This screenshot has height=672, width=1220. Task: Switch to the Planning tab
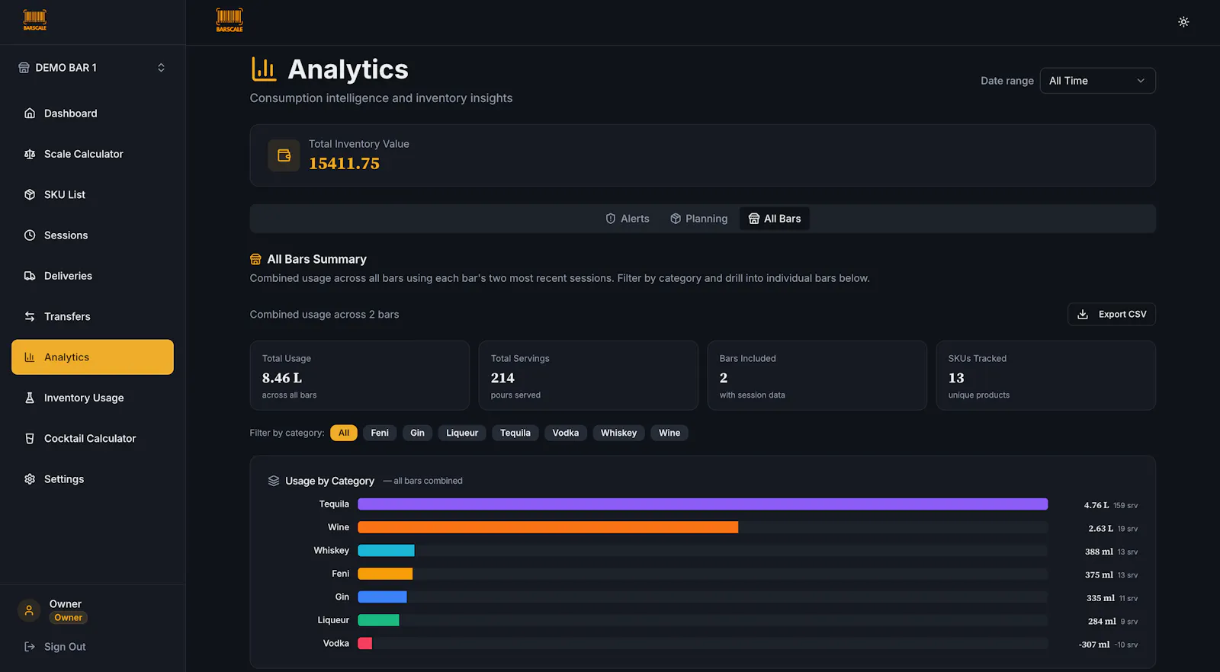pyautogui.click(x=698, y=219)
